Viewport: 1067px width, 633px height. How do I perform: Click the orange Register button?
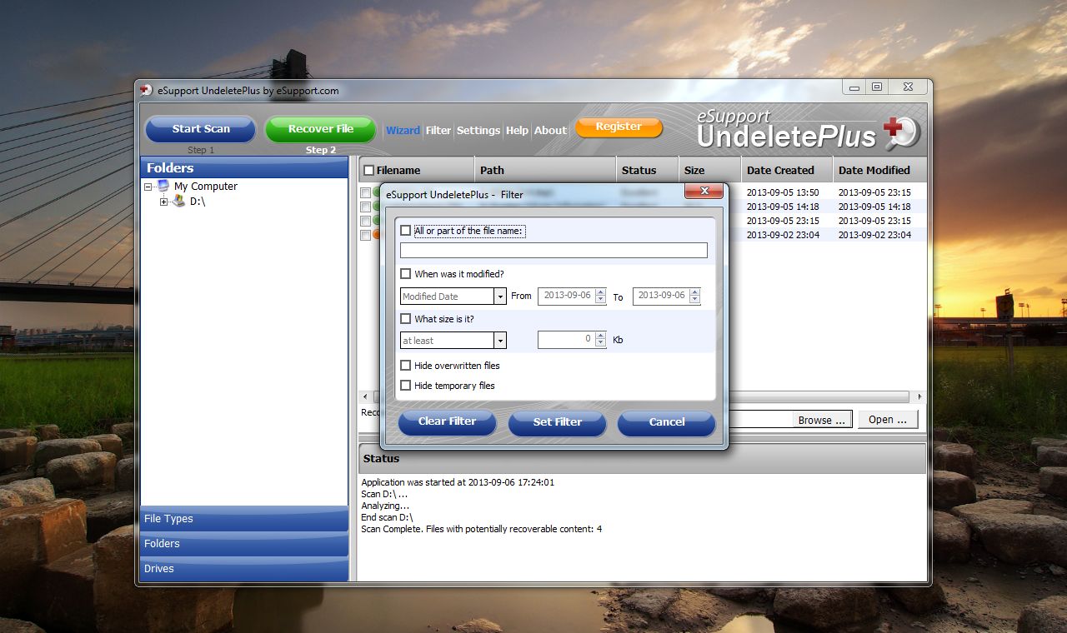click(x=619, y=127)
